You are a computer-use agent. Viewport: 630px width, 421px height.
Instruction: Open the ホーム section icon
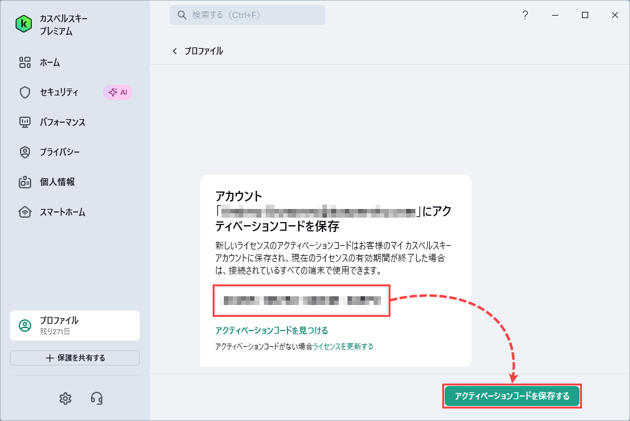click(x=25, y=62)
